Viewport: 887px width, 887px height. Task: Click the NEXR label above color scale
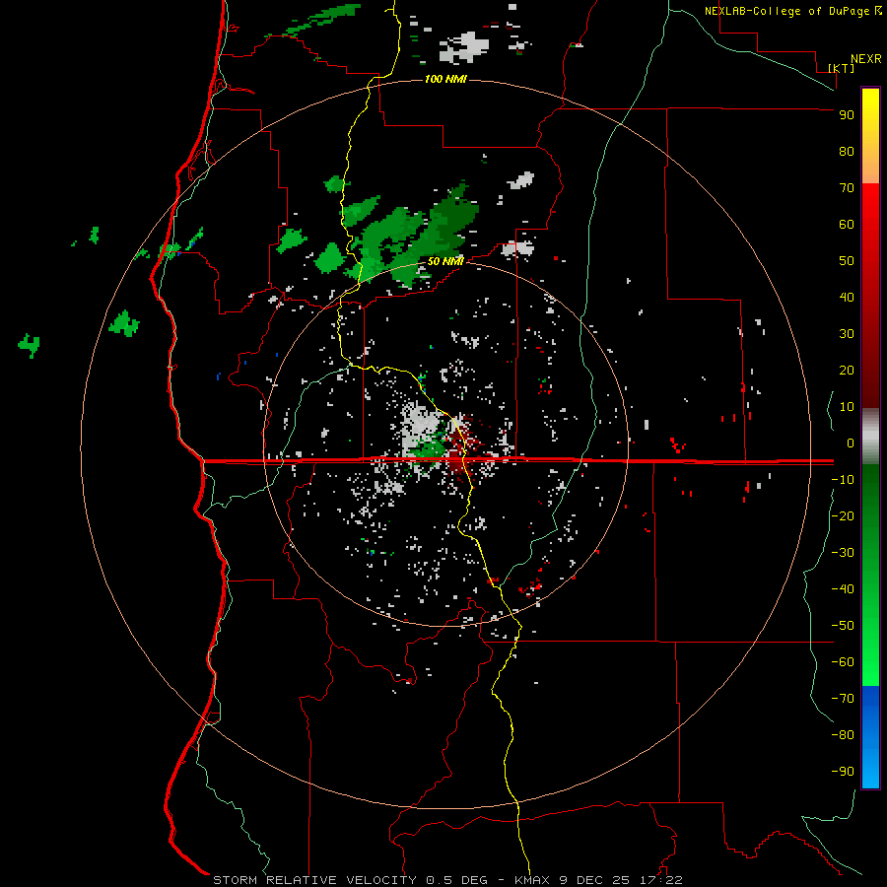[866, 59]
